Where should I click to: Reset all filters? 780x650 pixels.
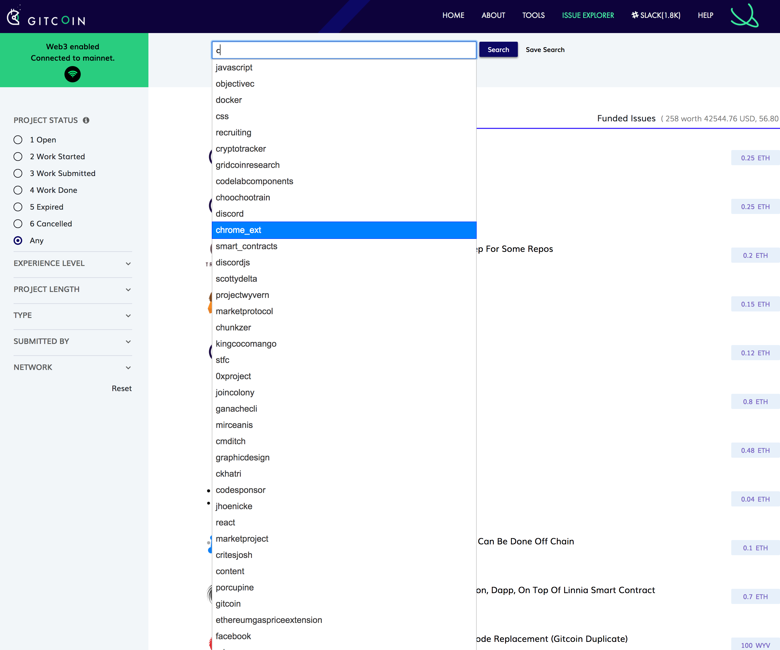click(121, 388)
